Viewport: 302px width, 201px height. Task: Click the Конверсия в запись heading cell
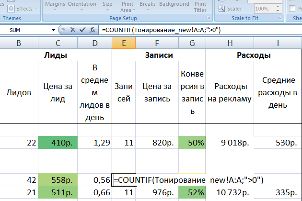pyautogui.click(x=192, y=92)
